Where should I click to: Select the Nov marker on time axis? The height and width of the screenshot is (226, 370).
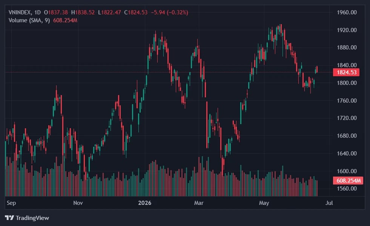pyautogui.click(x=78, y=203)
